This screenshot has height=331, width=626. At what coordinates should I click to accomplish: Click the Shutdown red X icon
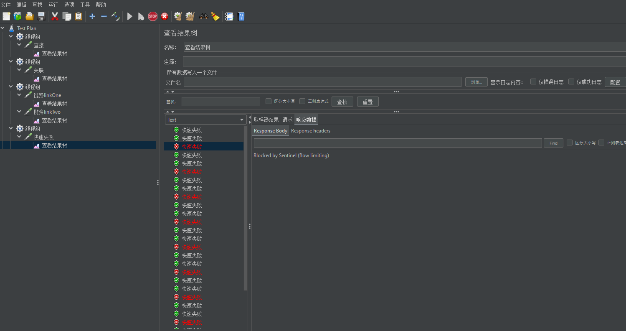point(165,16)
